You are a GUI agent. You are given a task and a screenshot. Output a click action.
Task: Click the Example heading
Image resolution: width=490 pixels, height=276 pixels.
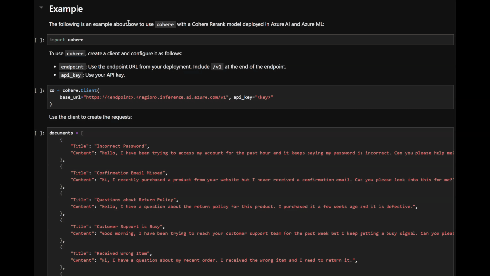click(x=66, y=9)
